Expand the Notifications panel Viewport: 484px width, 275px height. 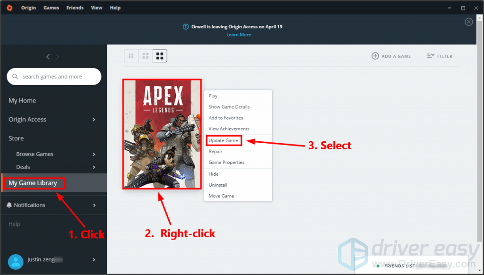pos(94,205)
